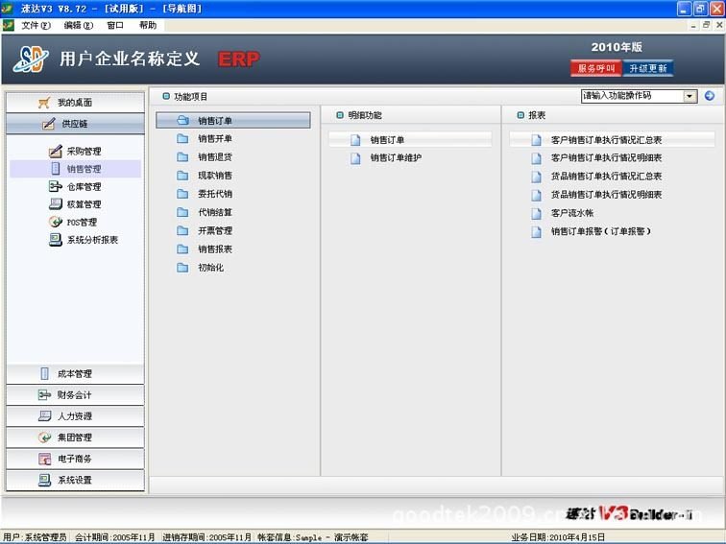Open the 客户流水帐 report icon
The image size is (726, 544).
[x=536, y=213]
